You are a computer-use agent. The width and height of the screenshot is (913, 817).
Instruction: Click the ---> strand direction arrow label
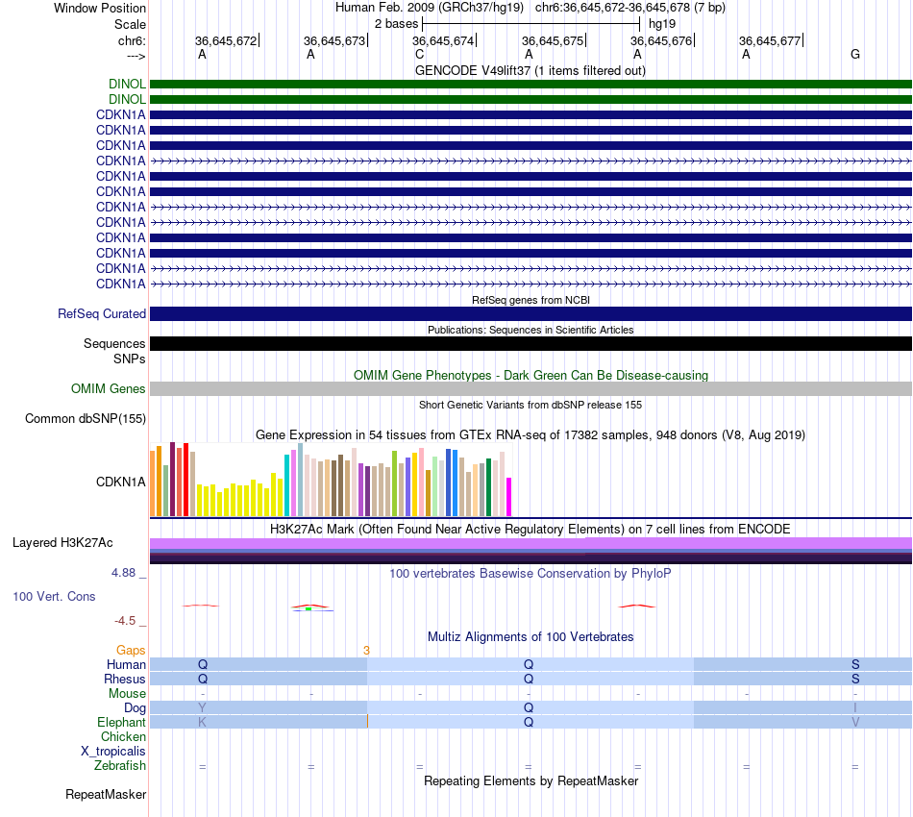pyautogui.click(x=136, y=56)
